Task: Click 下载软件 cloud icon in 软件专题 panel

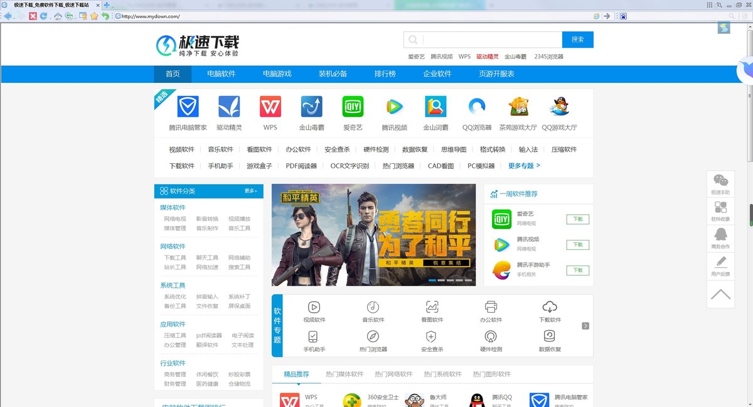Action: [550, 307]
